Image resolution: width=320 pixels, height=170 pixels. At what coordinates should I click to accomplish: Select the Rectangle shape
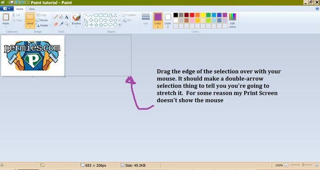click(101, 15)
